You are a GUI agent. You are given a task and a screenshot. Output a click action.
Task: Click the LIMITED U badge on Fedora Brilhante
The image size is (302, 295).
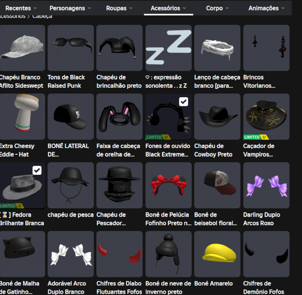click(12, 206)
